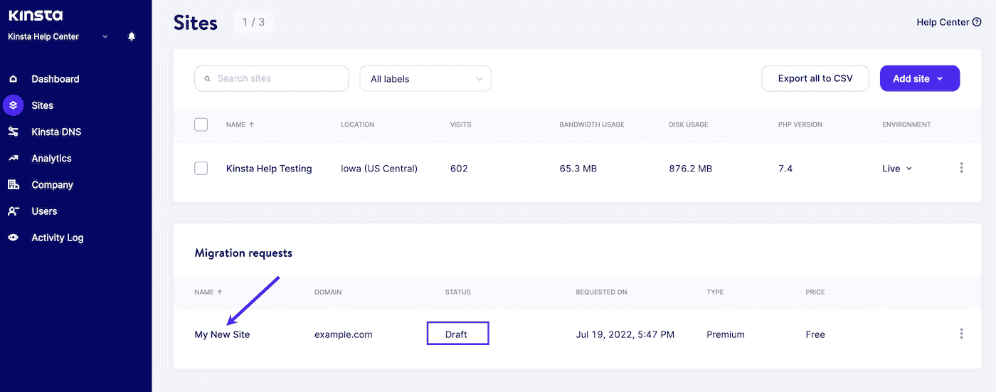Click the Activity Log eye icon

pos(14,238)
